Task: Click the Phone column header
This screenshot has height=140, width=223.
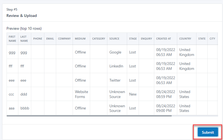Action: coord(38,39)
